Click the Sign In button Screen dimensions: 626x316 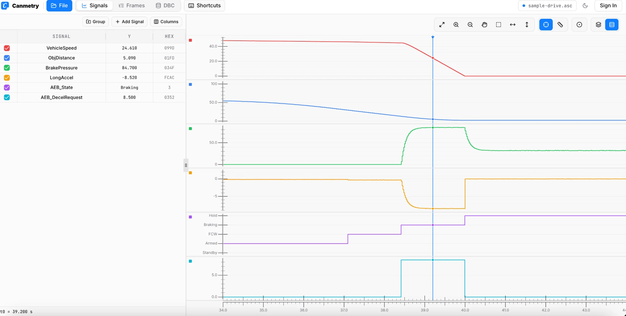point(608,6)
